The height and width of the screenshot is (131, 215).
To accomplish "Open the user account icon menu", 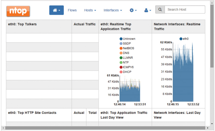I will (x=148, y=10).
